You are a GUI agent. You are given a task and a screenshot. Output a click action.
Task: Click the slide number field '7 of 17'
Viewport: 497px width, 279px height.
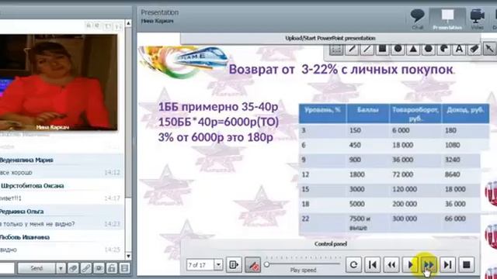tap(200, 264)
